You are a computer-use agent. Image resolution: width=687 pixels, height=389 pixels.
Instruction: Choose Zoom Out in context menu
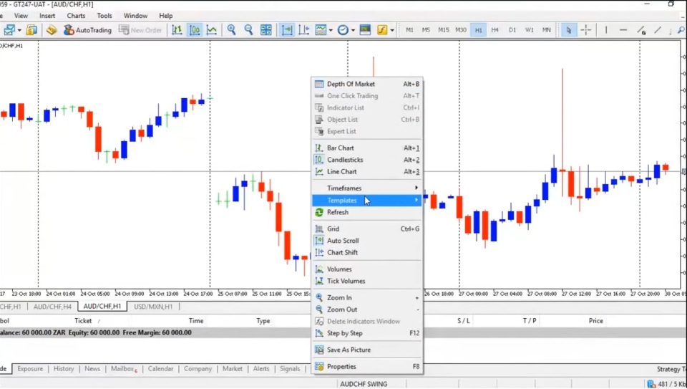367,309
